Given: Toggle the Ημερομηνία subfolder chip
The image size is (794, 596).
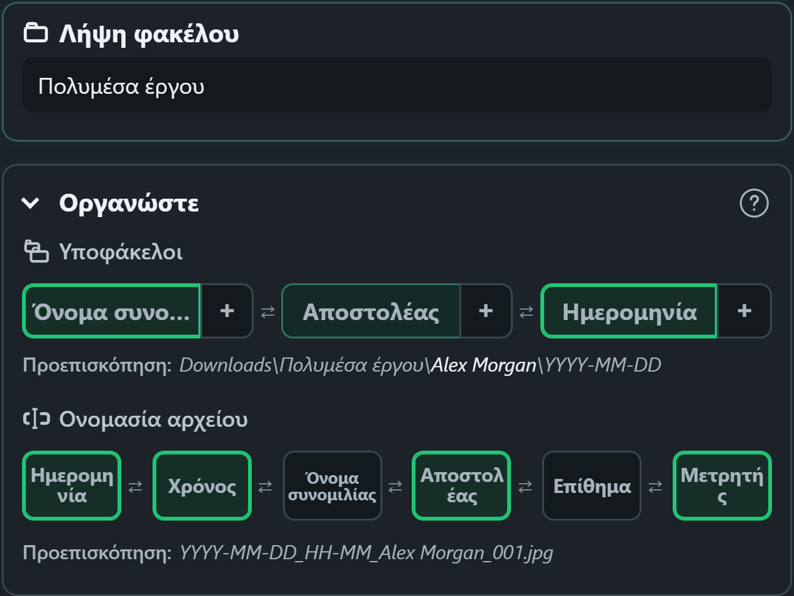Looking at the screenshot, I should tap(629, 311).
